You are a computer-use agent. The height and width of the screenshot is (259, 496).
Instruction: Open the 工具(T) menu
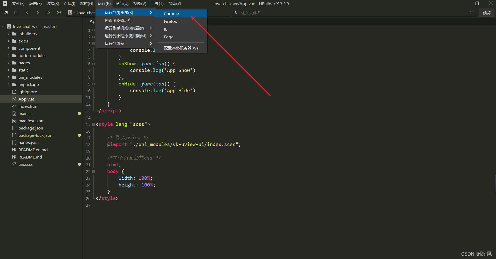coord(157,4)
